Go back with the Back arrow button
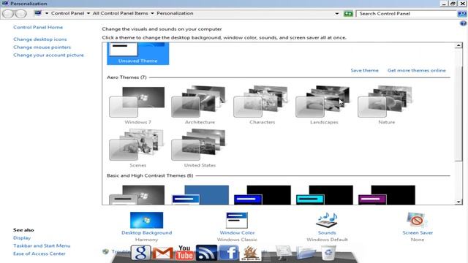This screenshot has height=263, width=468. 8,13
